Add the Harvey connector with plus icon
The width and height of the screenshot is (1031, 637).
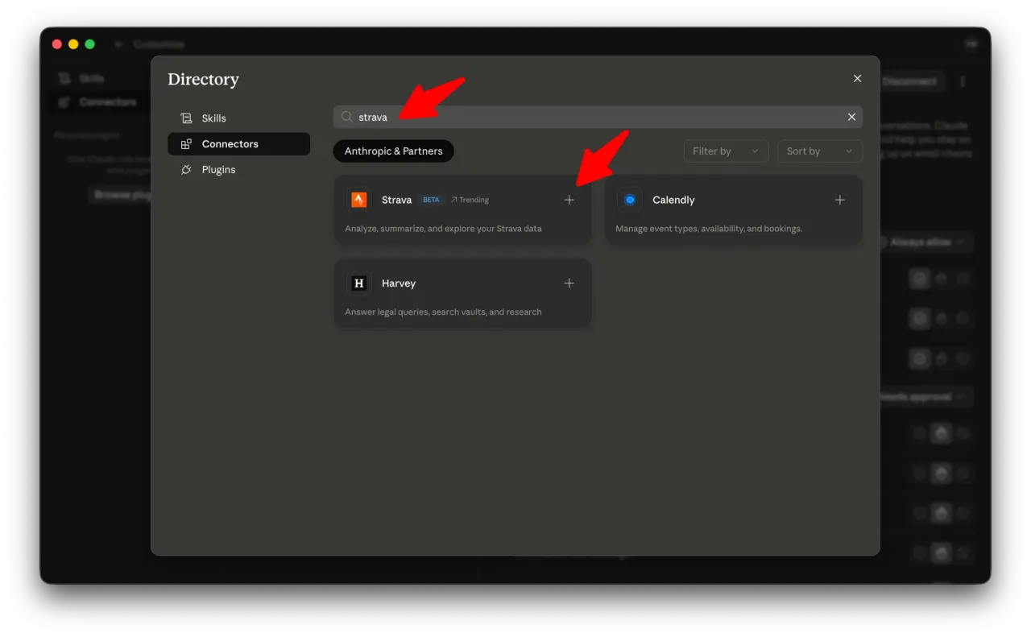pyautogui.click(x=569, y=283)
